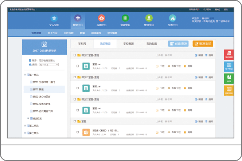Select 课文4 安恩与奶牛 in lesson tree
The width and height of the screenshot is (242, 161).
click(x=42, y=104)
